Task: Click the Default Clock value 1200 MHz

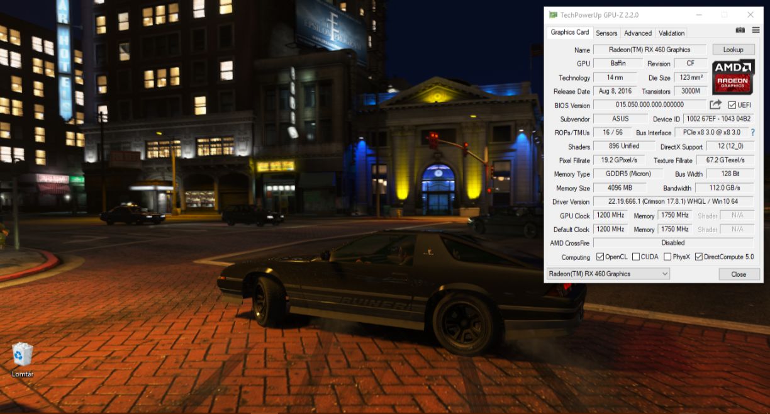Action: tap(611, 229)
